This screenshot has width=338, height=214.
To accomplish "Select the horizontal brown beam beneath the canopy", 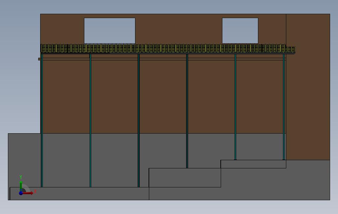I will click(x=162, y=59).
